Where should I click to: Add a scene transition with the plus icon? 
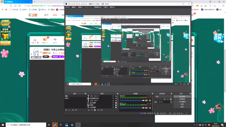165,99
